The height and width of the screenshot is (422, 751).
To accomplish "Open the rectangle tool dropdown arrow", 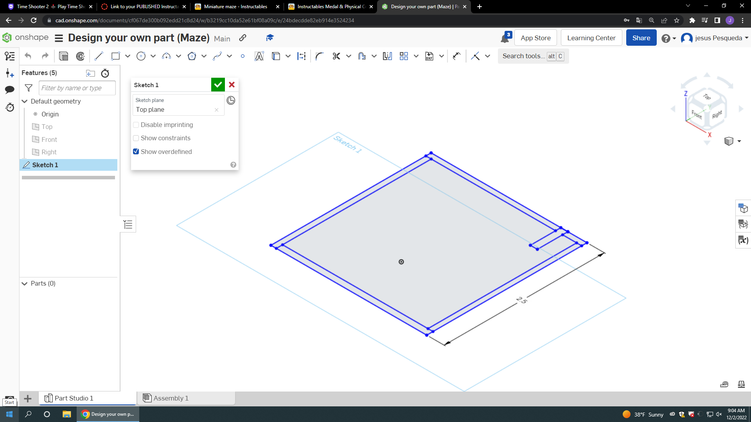I will pyautogui.click(x=127, y=56).
